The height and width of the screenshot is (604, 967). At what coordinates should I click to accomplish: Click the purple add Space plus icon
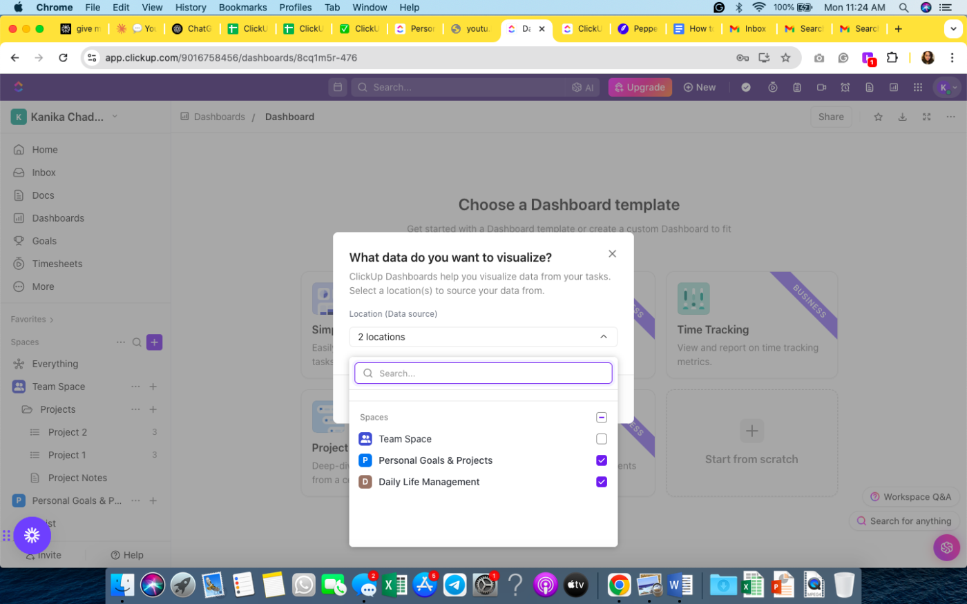pyautogui.click(x=155, y=342)
